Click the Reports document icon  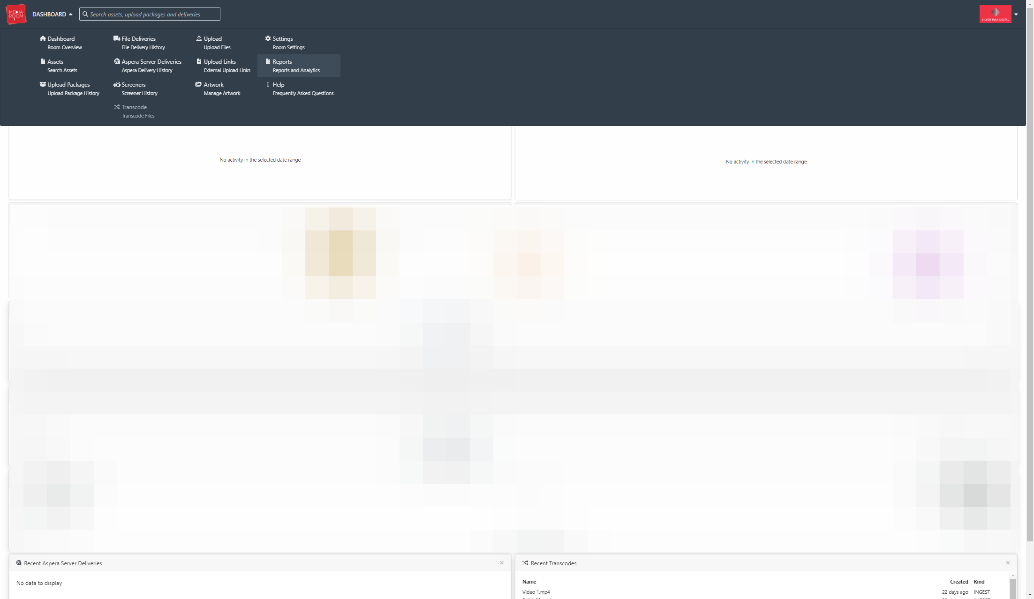(268, 61)
